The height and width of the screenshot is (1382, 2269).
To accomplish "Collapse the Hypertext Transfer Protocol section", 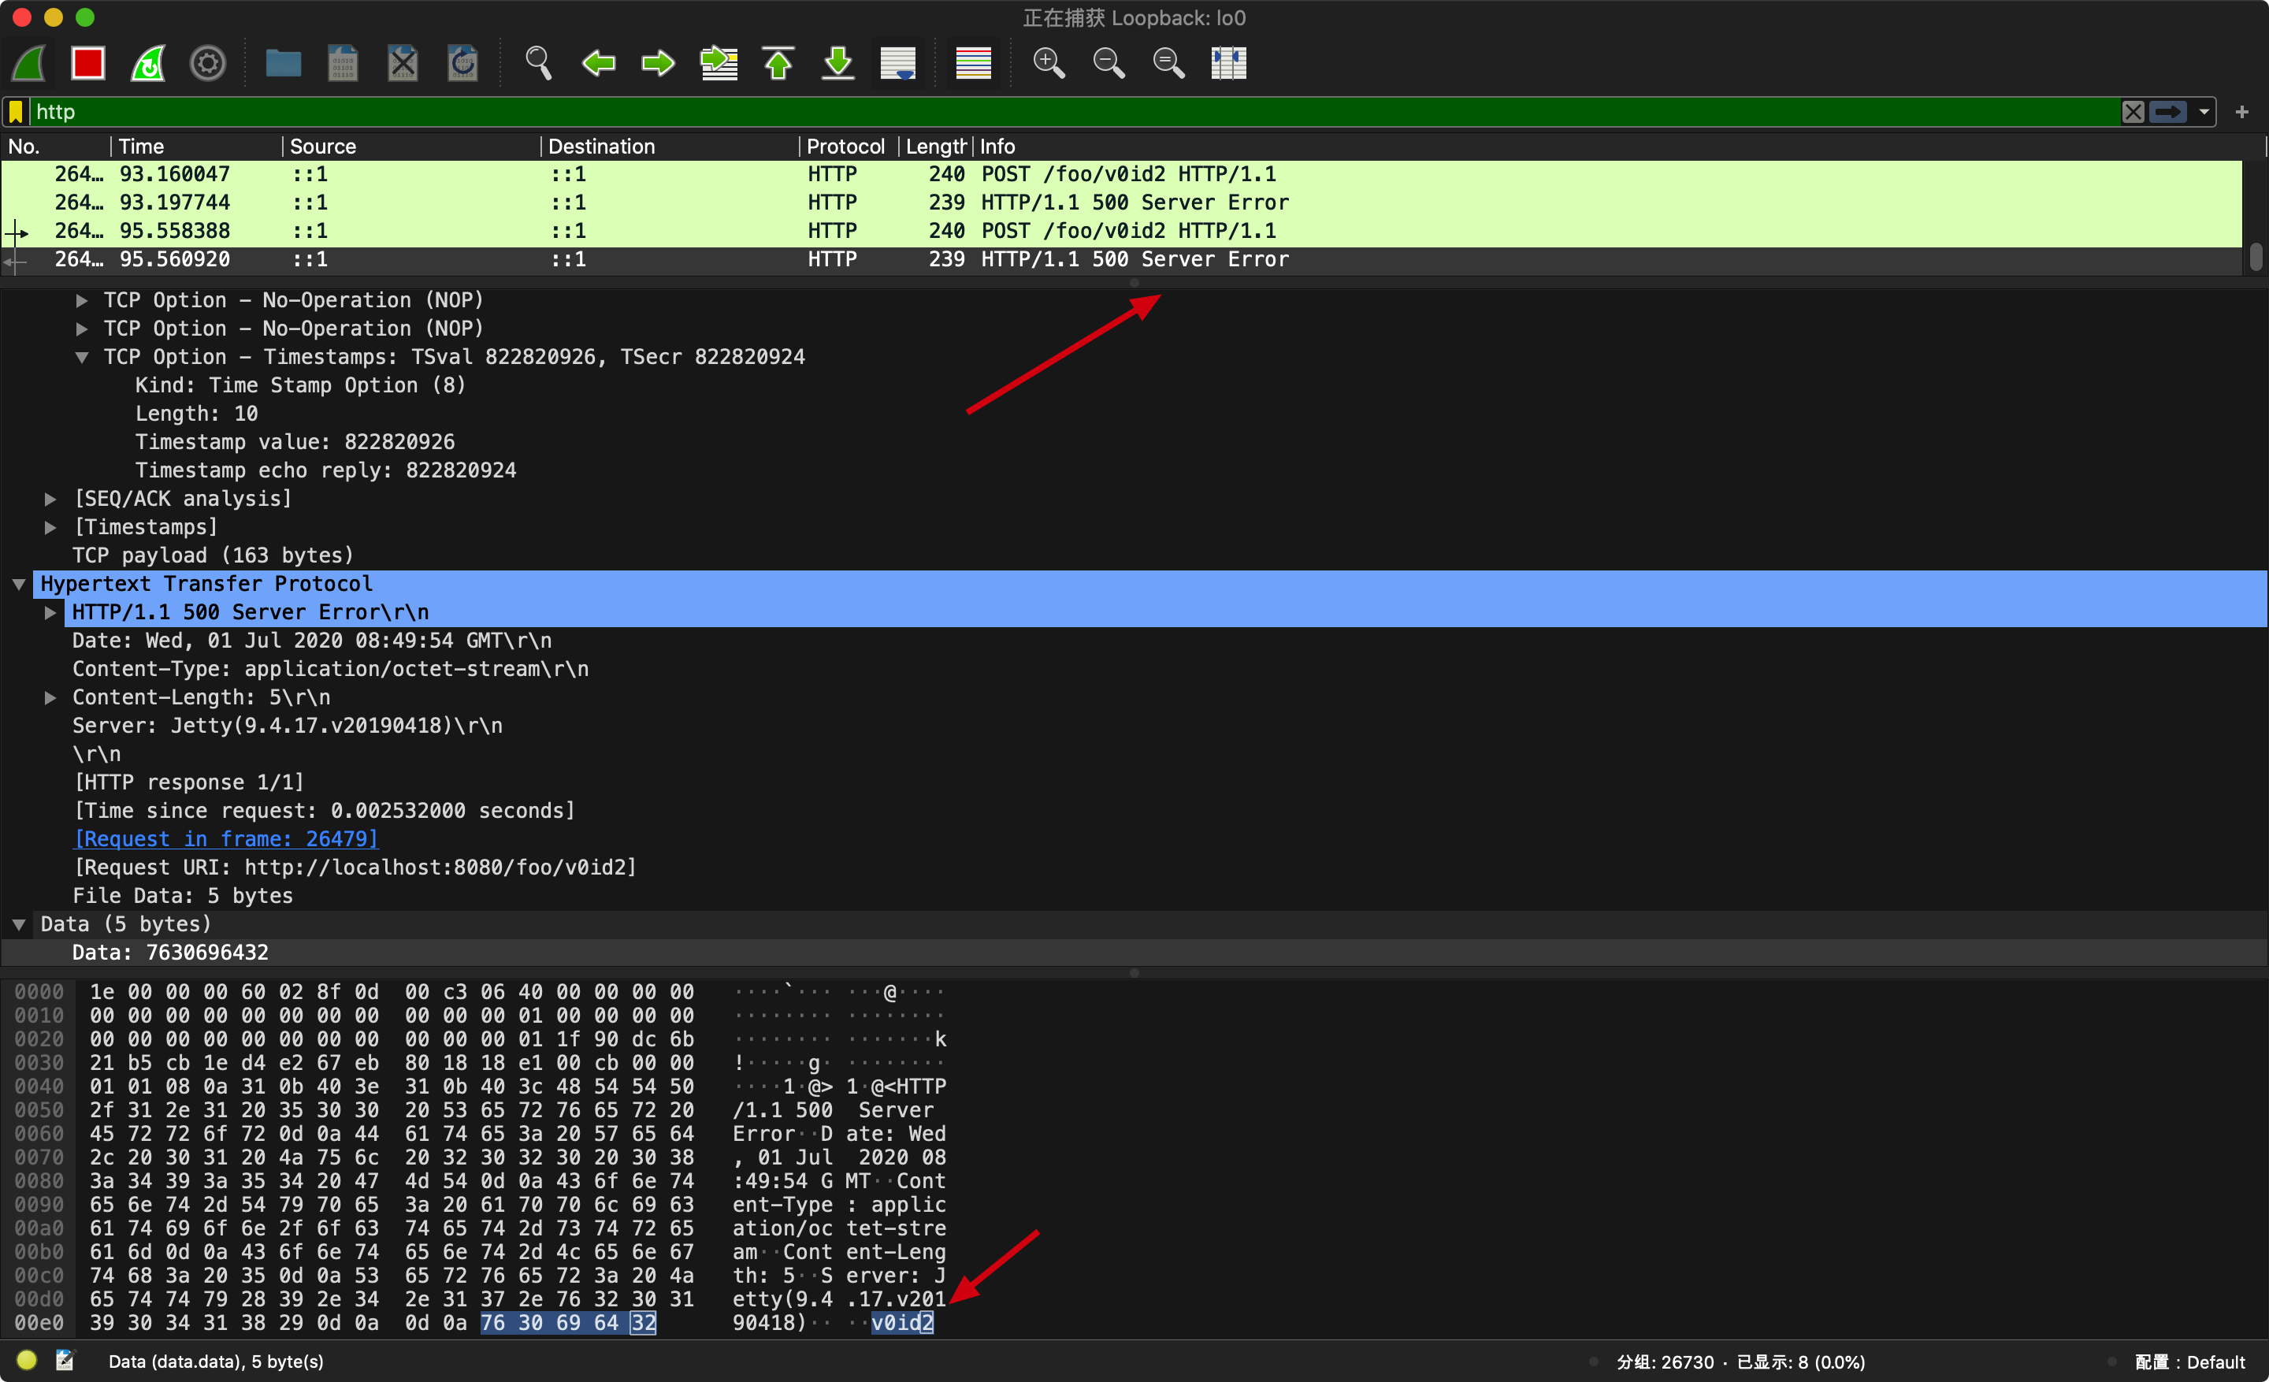I will (x=20, y=584).
